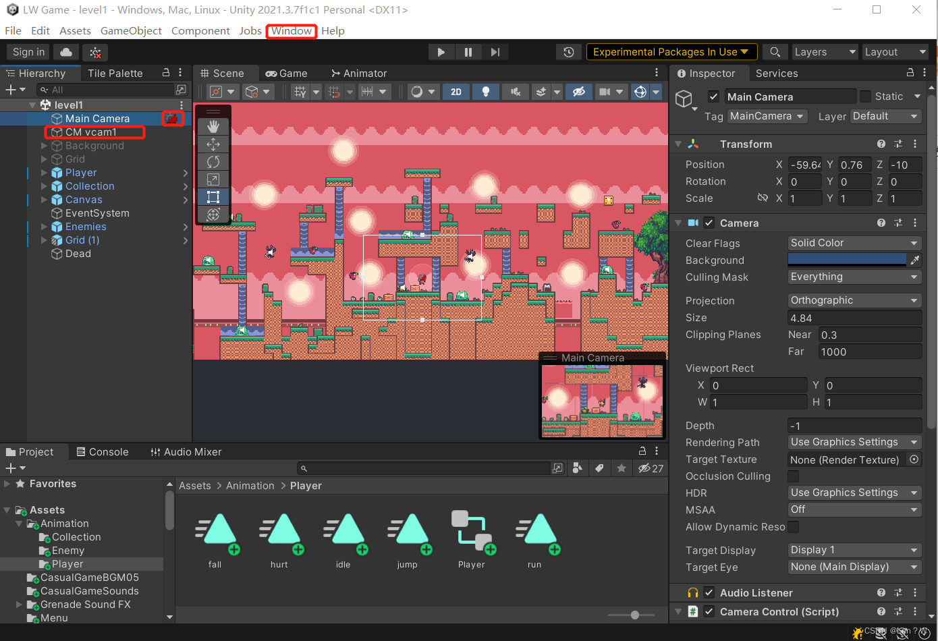The width and height of the screenshot is (938, 641).
Task: Disable Audio Listener component checkbox
Action: point(709,592)
